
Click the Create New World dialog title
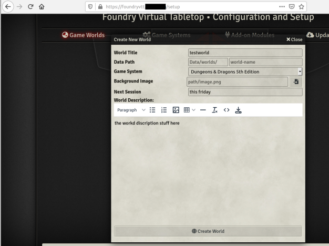132,39
